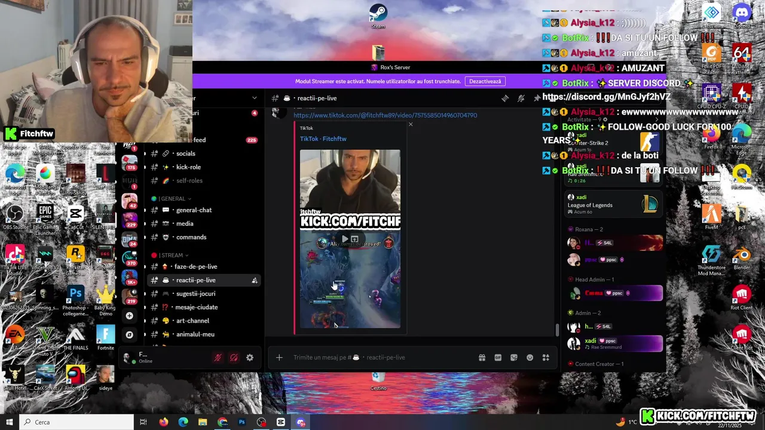The image size is (765, 430).
Task: Select the kick-role channel
Action: coord(203,167)
